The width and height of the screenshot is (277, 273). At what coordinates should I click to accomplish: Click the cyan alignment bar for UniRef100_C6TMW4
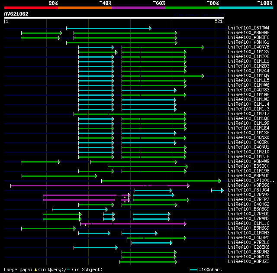(x=109, y=28)
